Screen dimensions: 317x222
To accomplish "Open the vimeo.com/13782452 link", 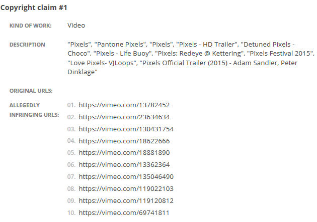I will (124, 105).
